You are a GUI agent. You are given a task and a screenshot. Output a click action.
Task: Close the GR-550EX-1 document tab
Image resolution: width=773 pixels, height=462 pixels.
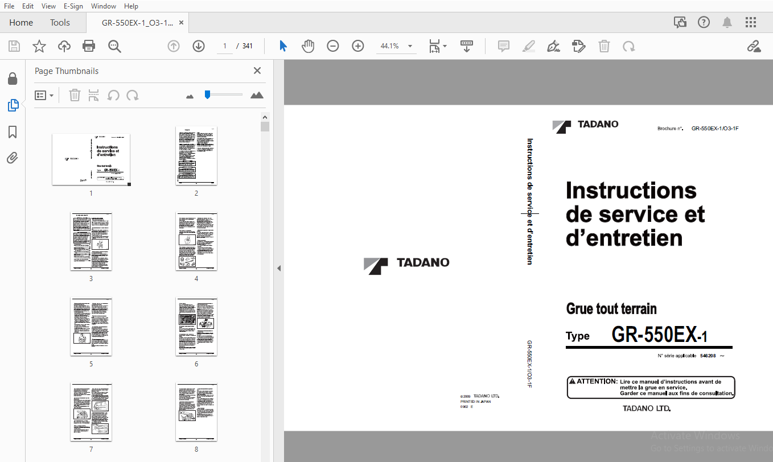[x=182, y=23]
